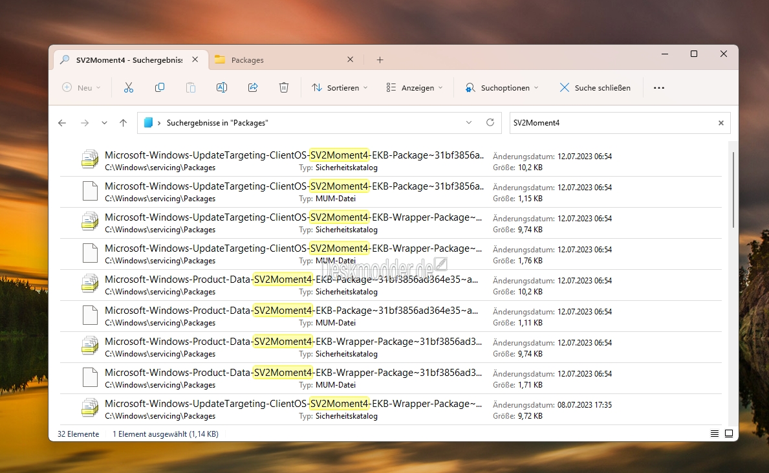Click the file icon of the 1,15 KB MUM file
769x473 pixels.
[90, 192]
